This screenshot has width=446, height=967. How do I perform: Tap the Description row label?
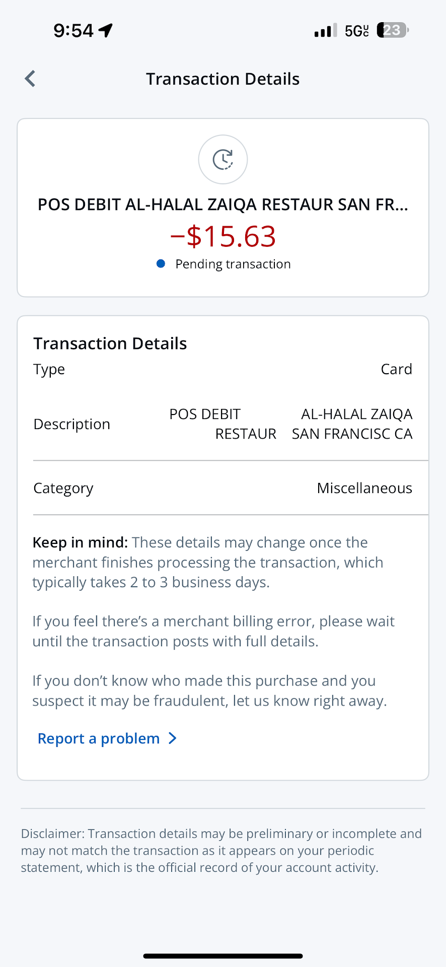[72, 424]
